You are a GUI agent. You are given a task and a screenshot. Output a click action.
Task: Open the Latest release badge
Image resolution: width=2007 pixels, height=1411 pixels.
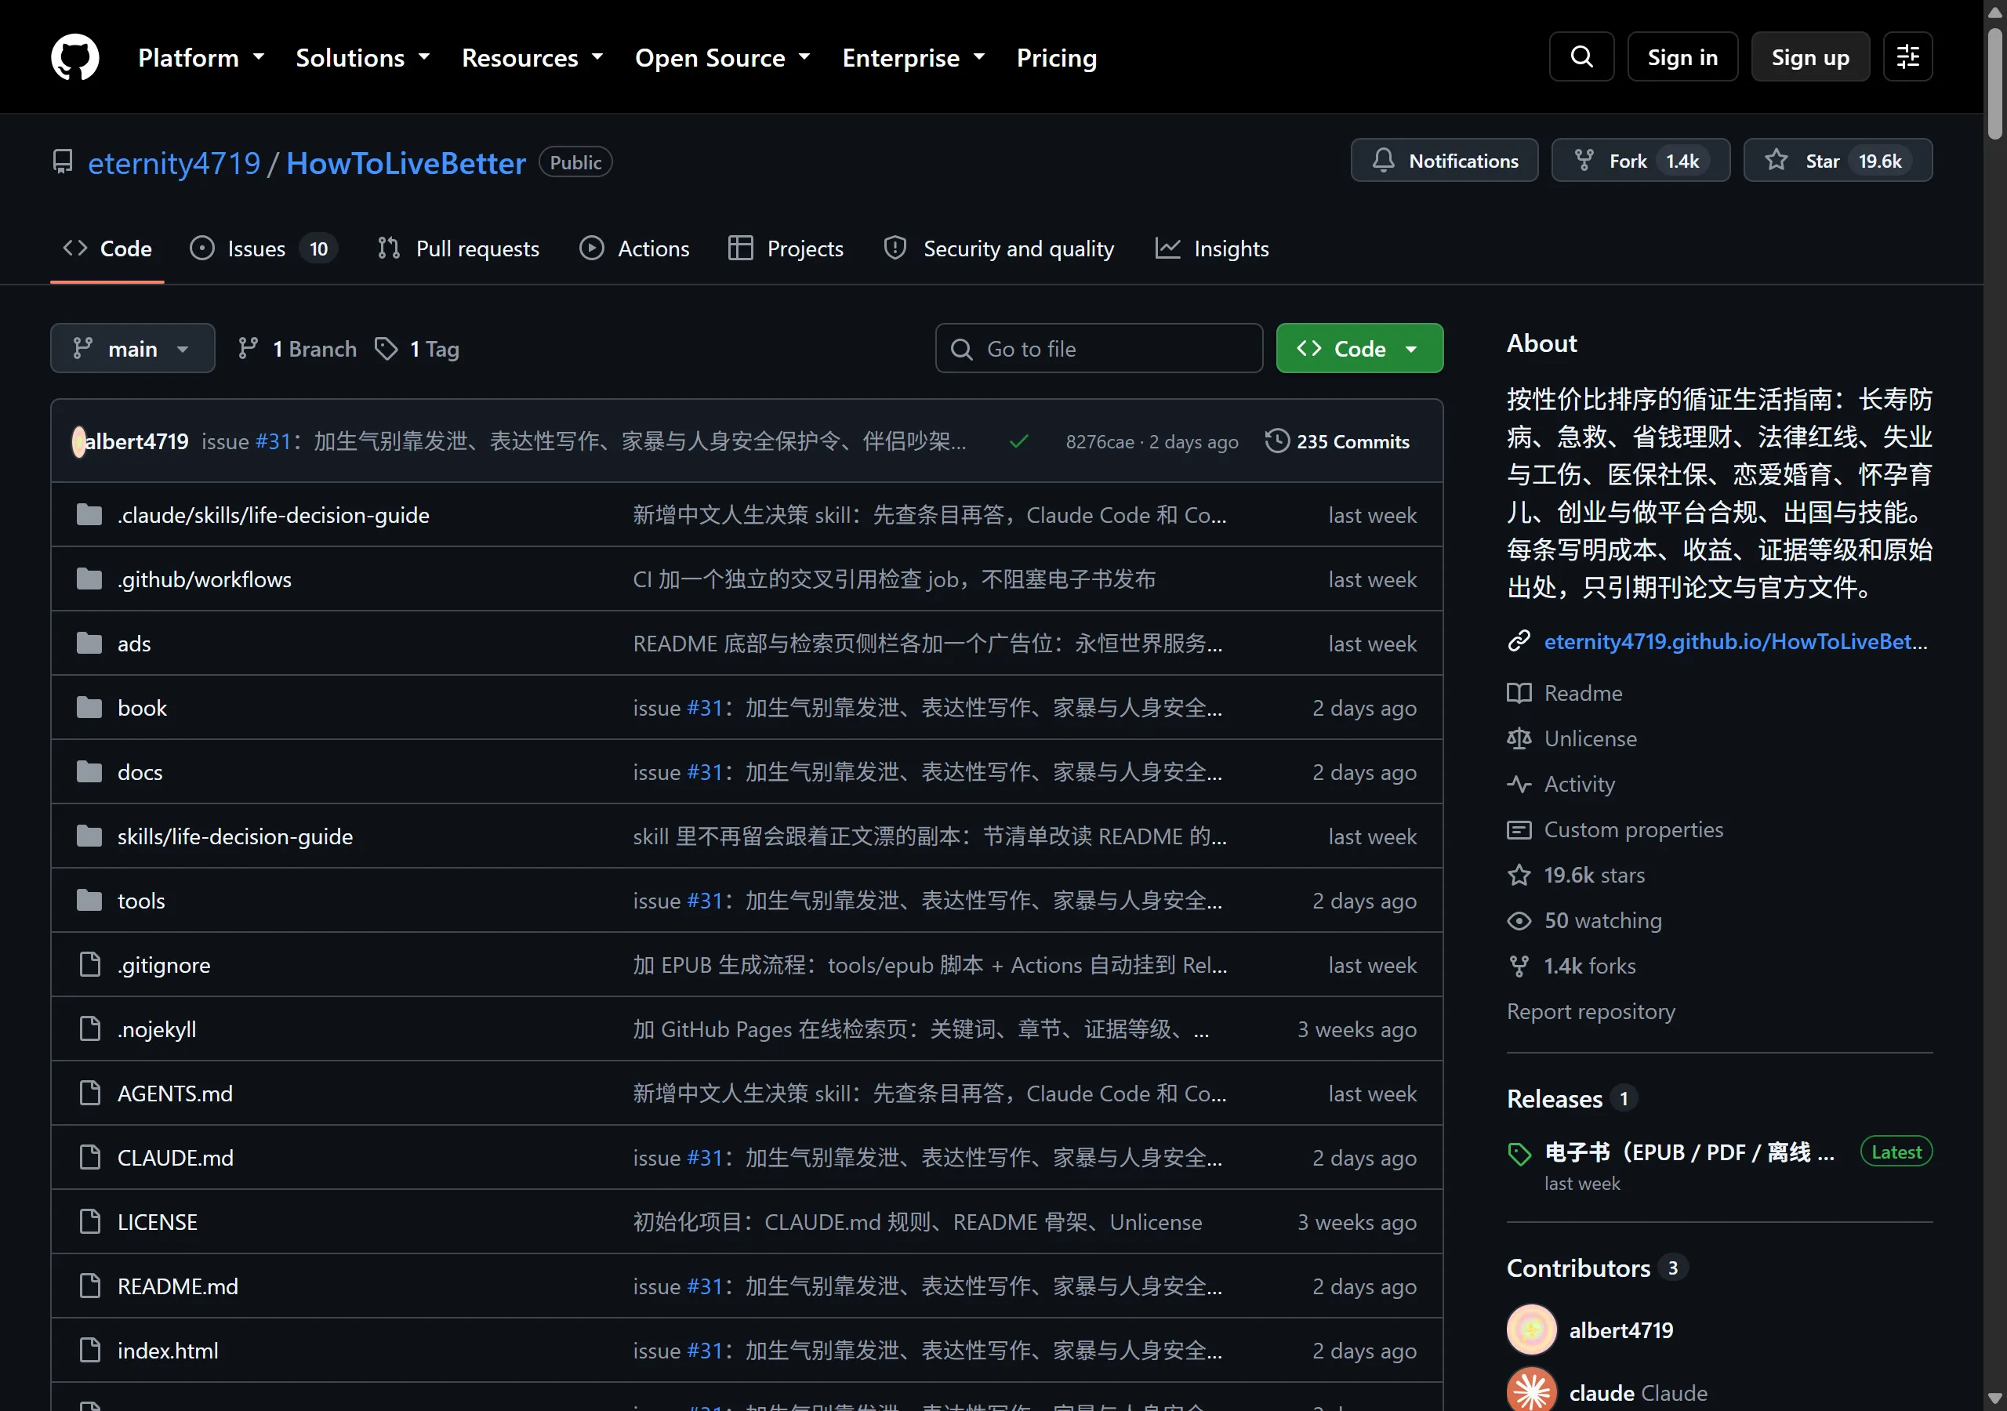click(x=1896, y=1152)
